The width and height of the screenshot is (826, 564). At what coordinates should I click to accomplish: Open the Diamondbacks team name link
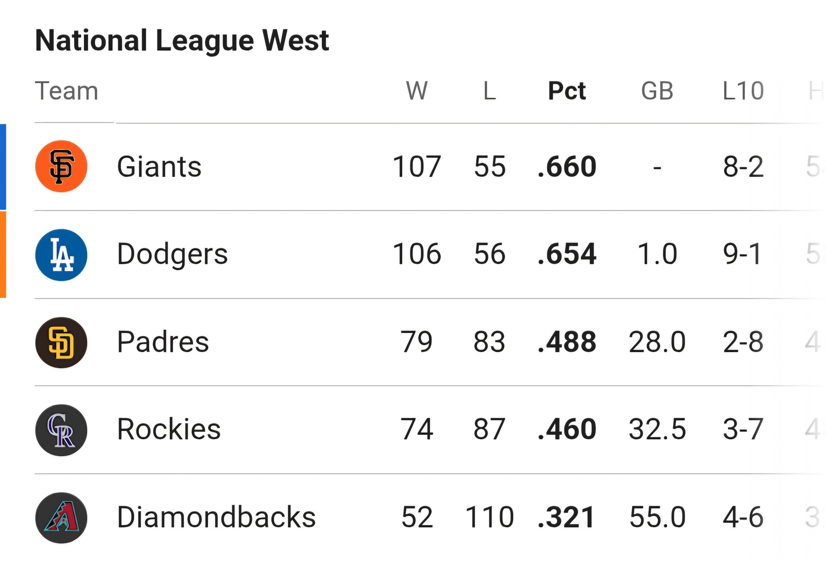(216, 517)
